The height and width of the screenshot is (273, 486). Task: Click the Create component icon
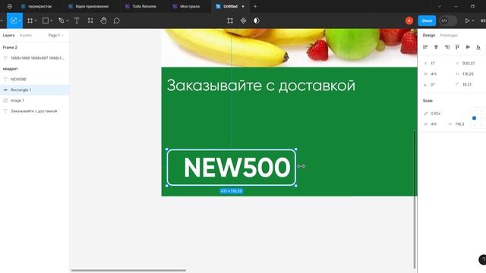tap(243, 20)
